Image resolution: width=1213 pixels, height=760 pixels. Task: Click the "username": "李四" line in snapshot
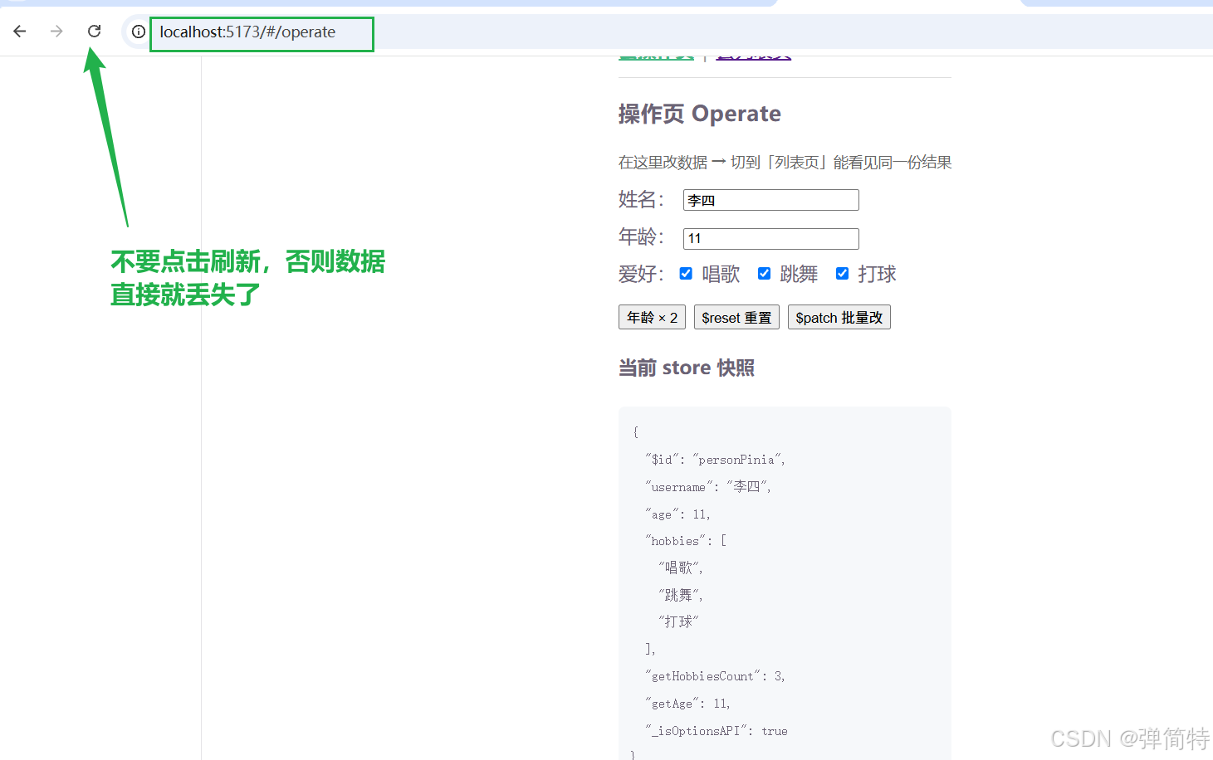tap(708, 487)
